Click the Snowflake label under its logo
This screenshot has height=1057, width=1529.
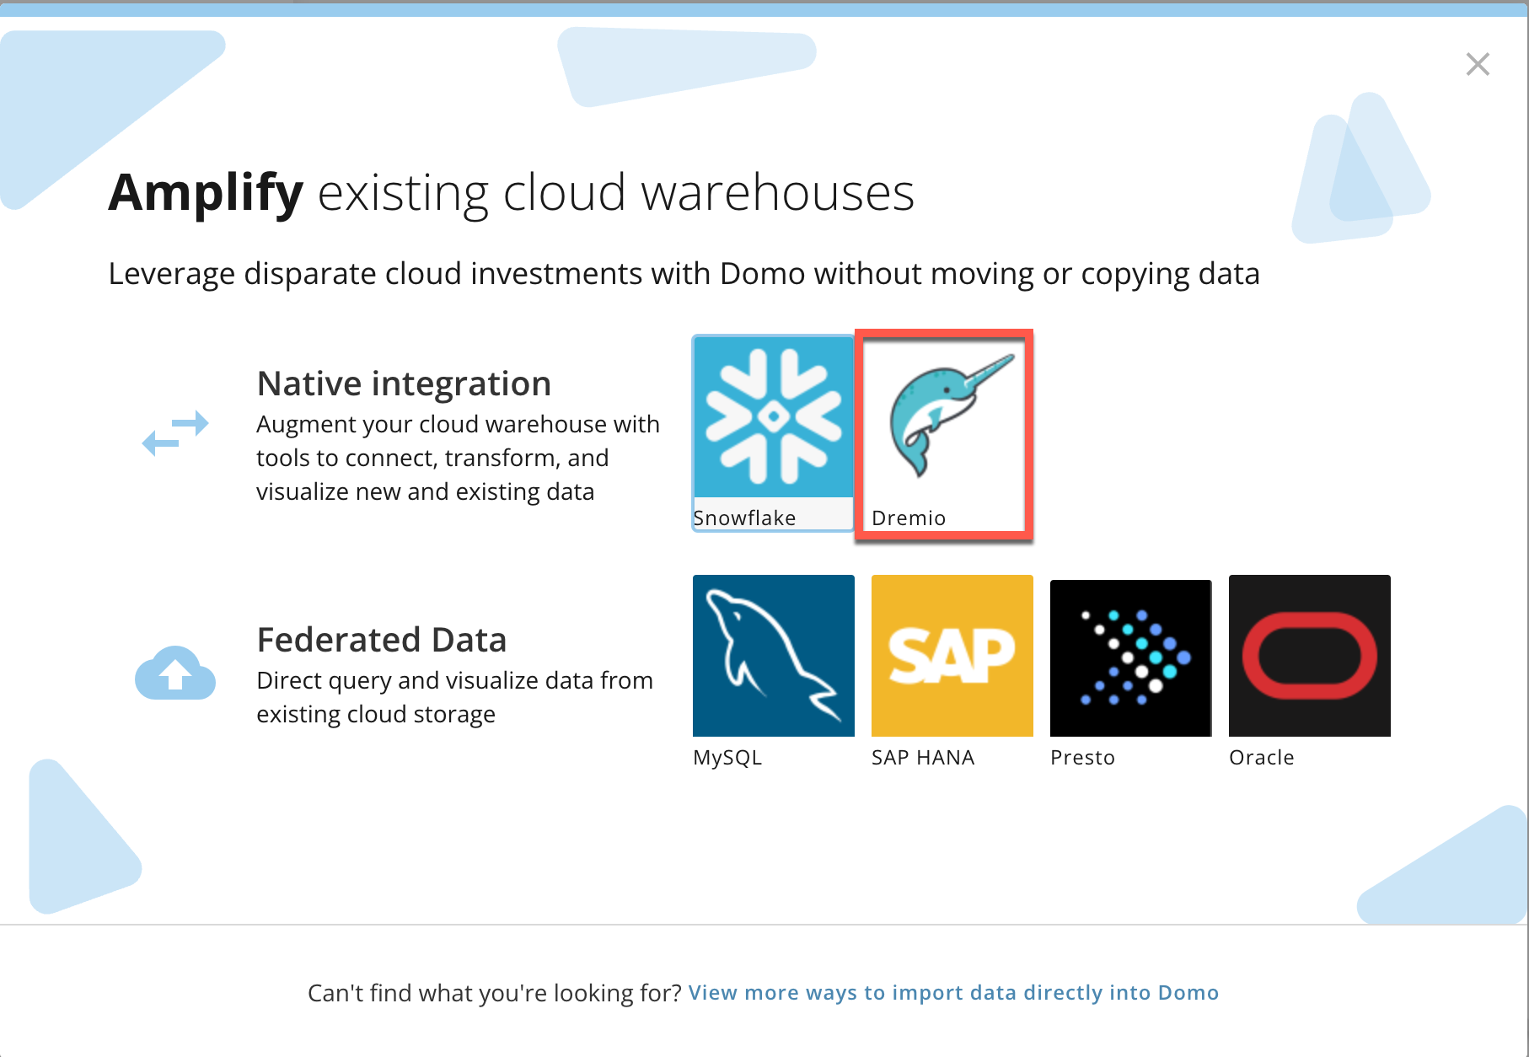tap(745, 518)
